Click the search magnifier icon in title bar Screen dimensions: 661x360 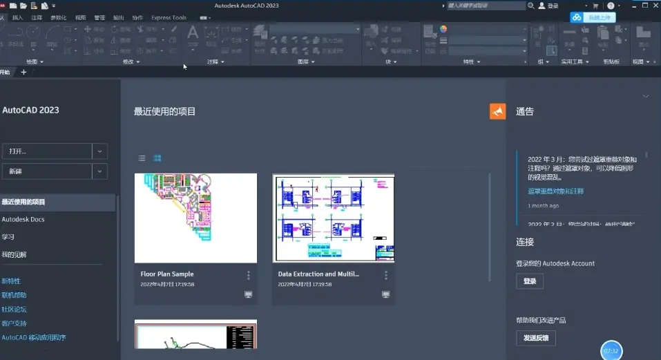(x=530, y=6)
